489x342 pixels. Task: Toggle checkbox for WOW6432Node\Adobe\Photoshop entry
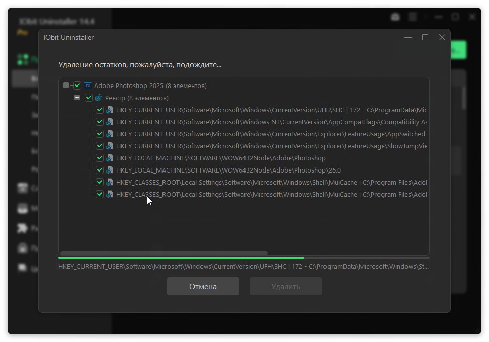pyautogui.click(x=100, y=158)
